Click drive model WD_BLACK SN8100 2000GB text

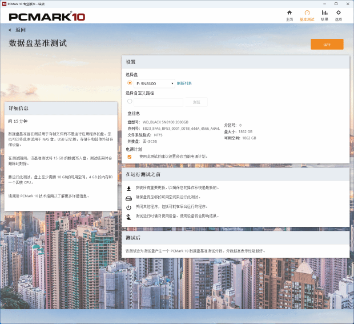pyautogui.click(x=166, y=122)
